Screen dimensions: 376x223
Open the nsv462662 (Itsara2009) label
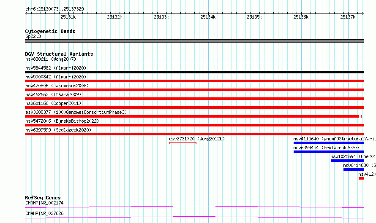[x=53, y=94]
